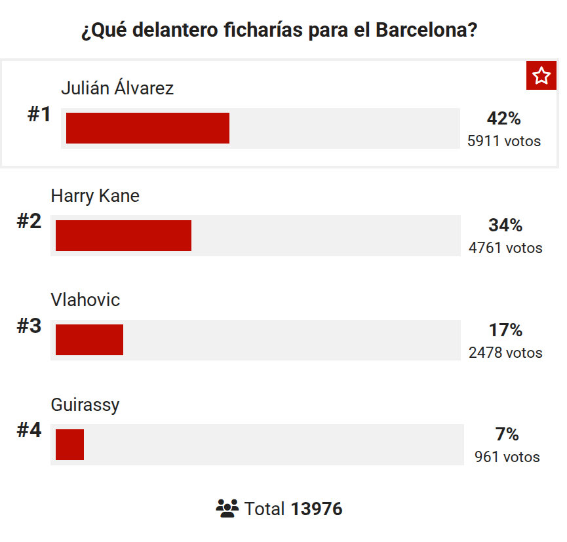Choose the Vlahovic option name
The width and height of the screenshot is (567, 542).
click(x=85, y=300)
